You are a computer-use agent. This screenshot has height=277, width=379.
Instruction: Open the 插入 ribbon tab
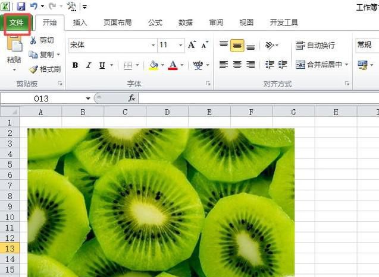[x=80, y=23]
